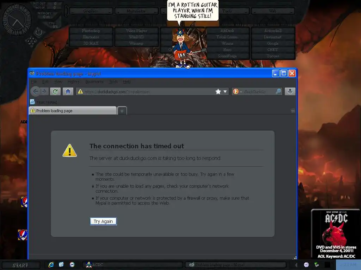The height and width of the screenshot is (270, 361).
Task: Launch Illustrator from the Graphic list
Action: [x=91, y=37]
